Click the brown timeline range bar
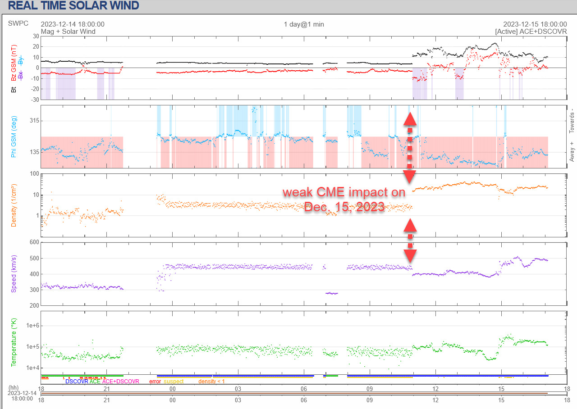The height and width of the screenshot is (409, 577). [294, 393]
